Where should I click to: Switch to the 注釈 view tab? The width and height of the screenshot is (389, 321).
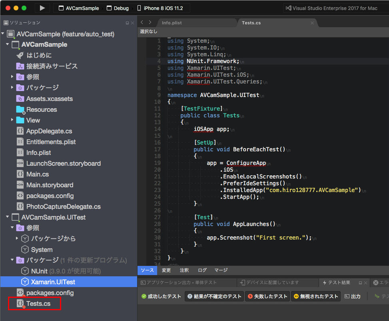point(184,270)
